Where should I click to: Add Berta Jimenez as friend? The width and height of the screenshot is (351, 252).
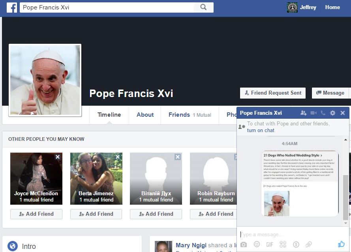point(96,214)
